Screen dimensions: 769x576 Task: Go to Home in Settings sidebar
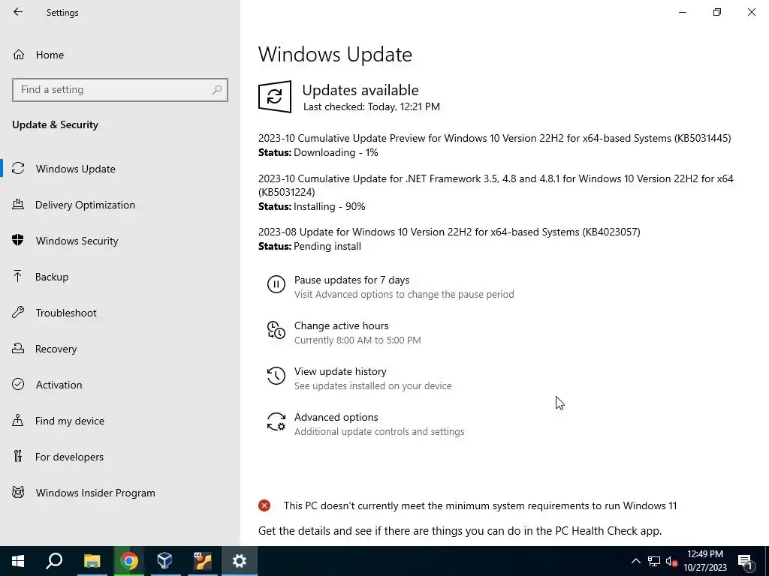[120, 55]
